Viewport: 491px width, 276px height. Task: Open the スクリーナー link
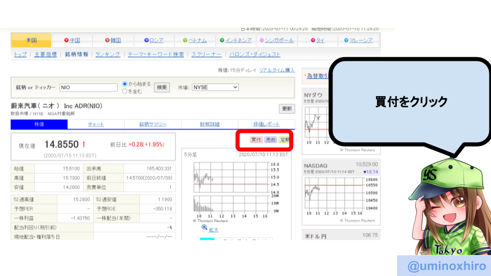click(206, 54)
